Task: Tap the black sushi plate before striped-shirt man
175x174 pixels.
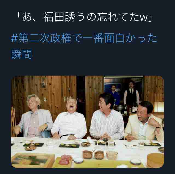Action: (106, 144)
